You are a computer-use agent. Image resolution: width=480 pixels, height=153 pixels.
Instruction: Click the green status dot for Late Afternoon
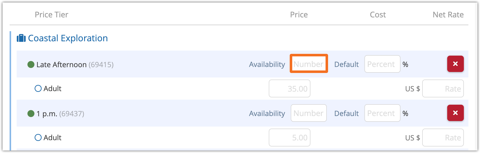(x=31, y=65)
